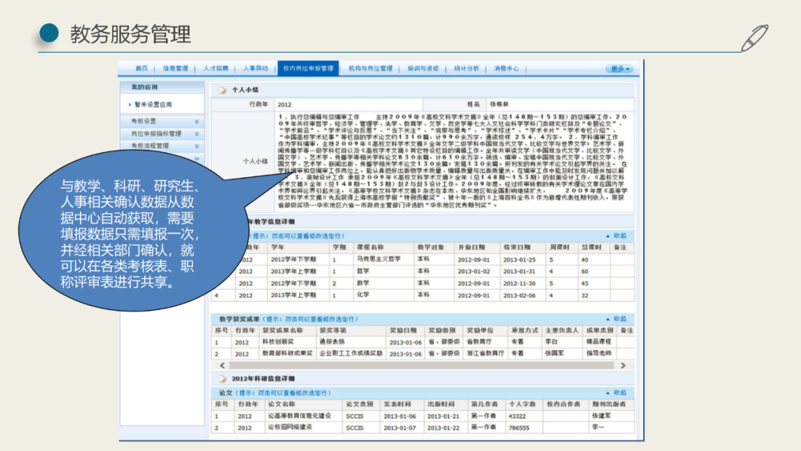Click the 校内岗位申报管理 tab
The height and width of the screenshot is (451, 801).
click(x=308, y=68)
